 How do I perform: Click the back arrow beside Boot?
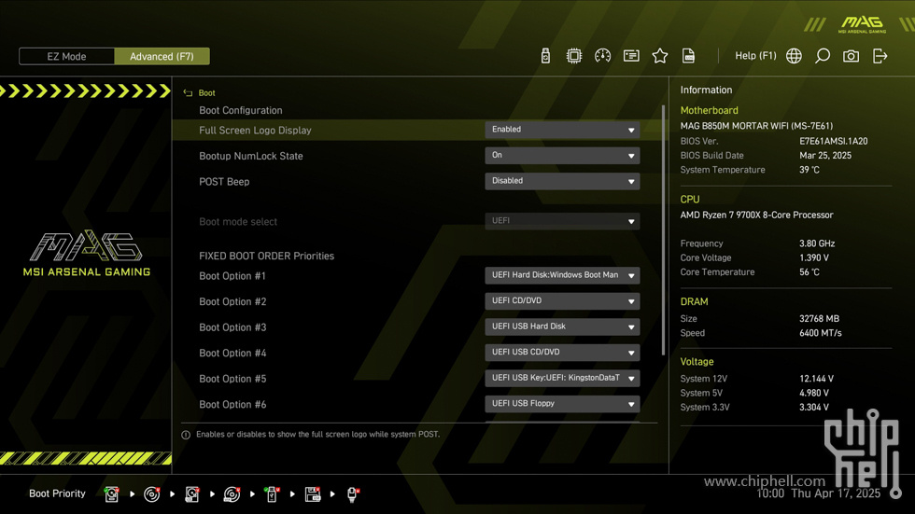pyautogui.click(x=188, y=93)
